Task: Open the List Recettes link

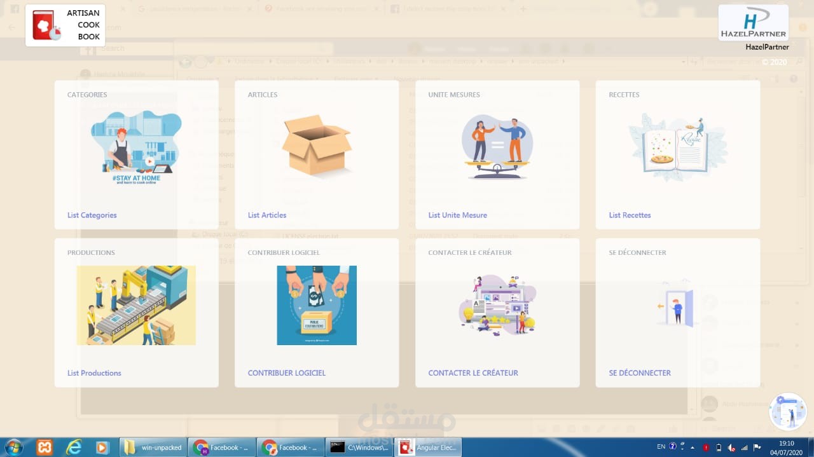Action: click(x=630, y=215)
